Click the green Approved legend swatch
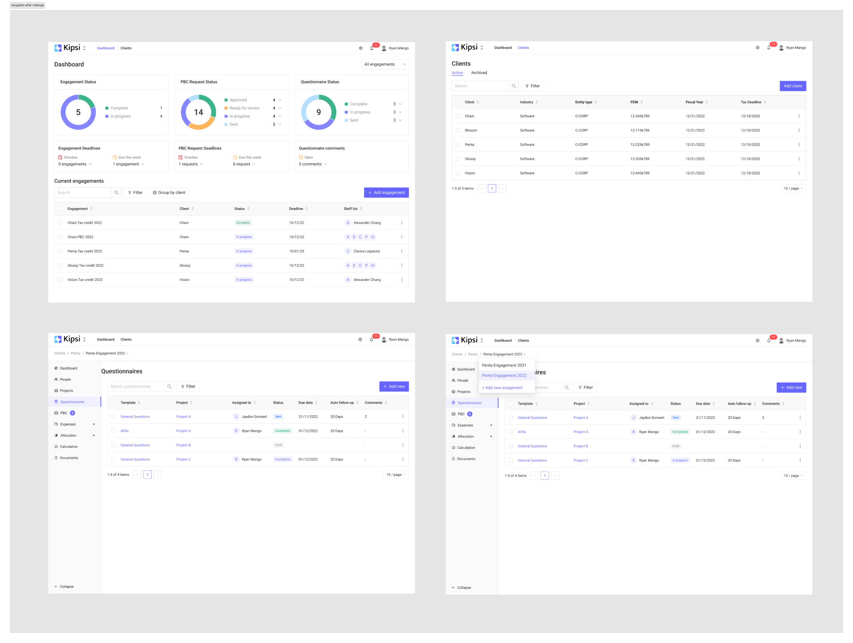Image resolution: width=853 pixels, height=643 pixels. tap(226, 100)
